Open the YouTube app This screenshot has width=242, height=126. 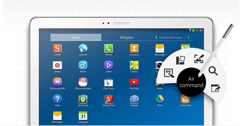[x=134, y=82]
